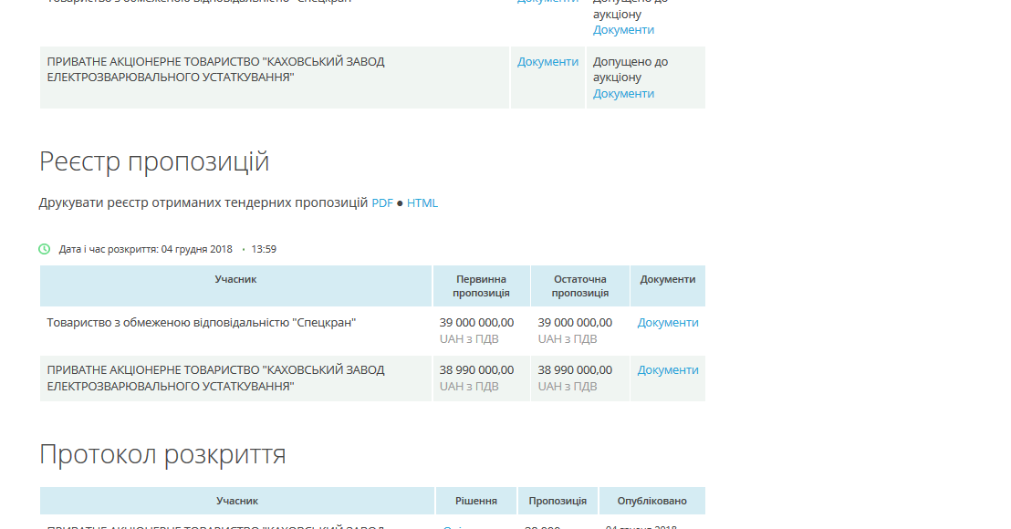The image size is (1011, 529).
Task: Select the Протокол розкриття heading
Action: coord(162,455)
